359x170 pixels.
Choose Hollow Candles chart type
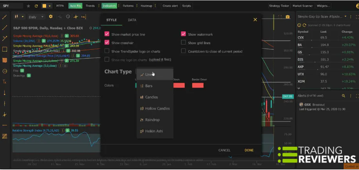[x=155, y=108]
